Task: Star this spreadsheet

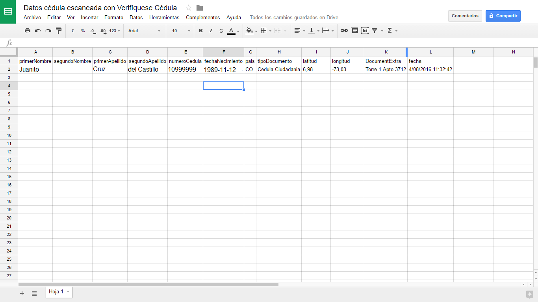Action: (x=189, y=8)
